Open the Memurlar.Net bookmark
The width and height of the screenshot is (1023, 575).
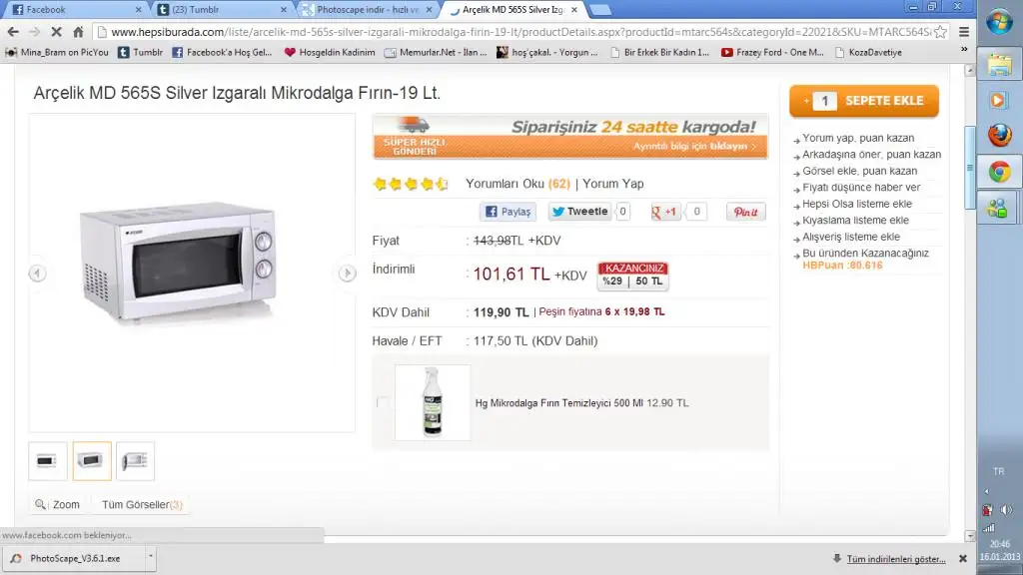436,52
